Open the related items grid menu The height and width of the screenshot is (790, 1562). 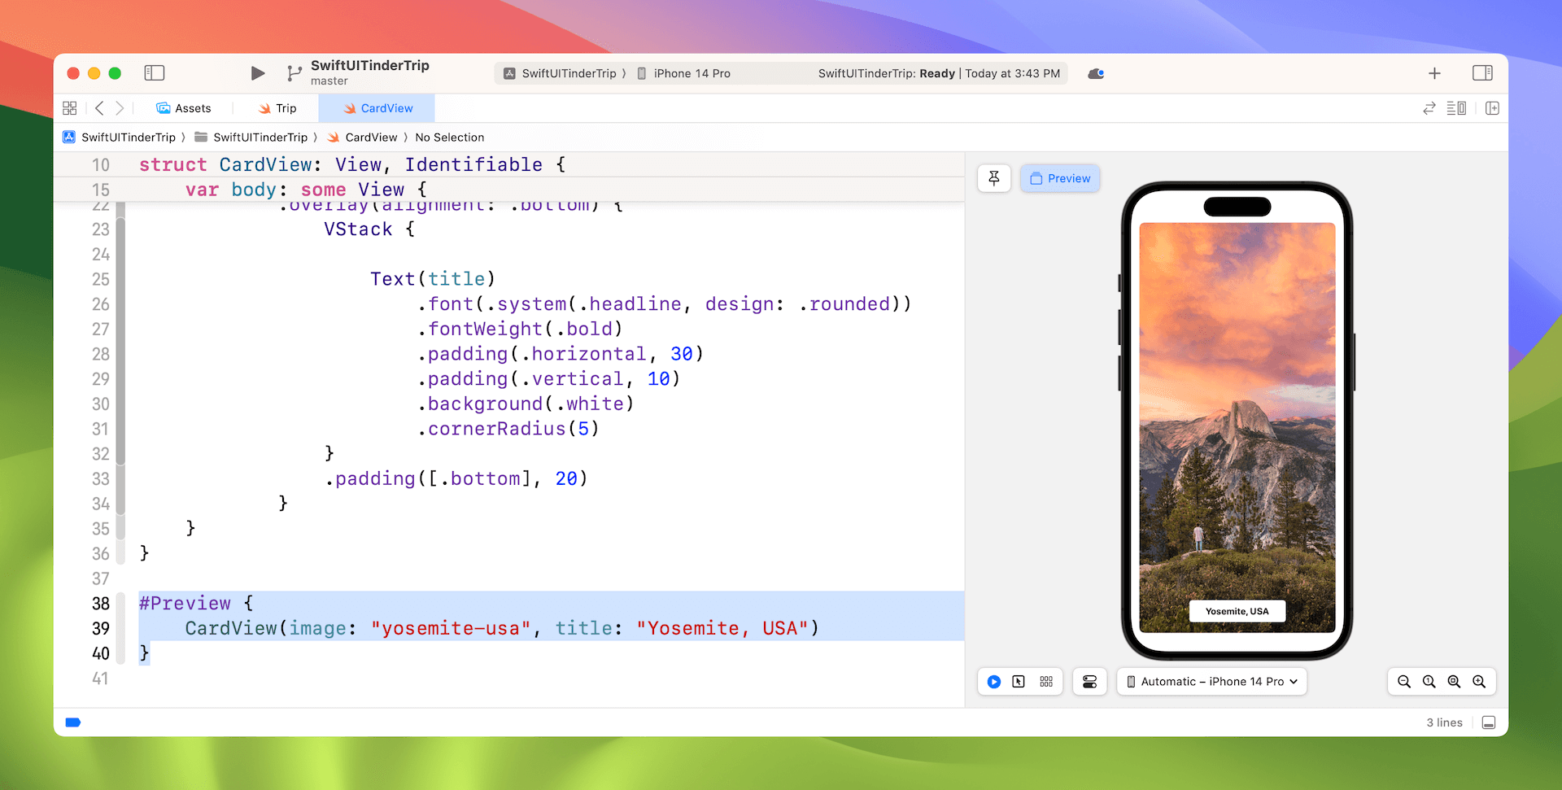70,108
